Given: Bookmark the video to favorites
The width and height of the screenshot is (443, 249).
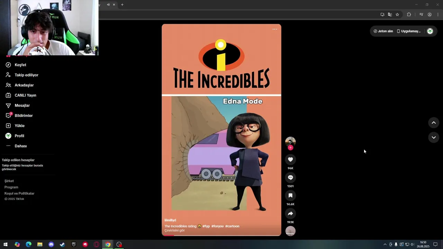Looking at the screenshot, I should tap(290, 195).
